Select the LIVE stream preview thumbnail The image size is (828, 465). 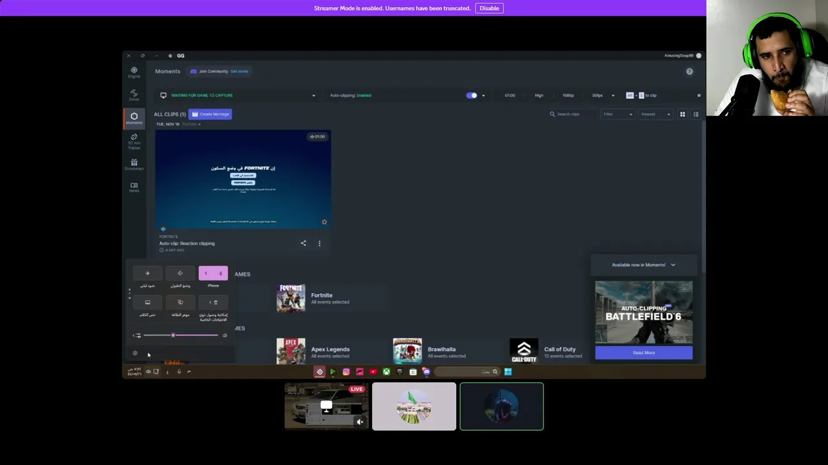tap(327, 406)
